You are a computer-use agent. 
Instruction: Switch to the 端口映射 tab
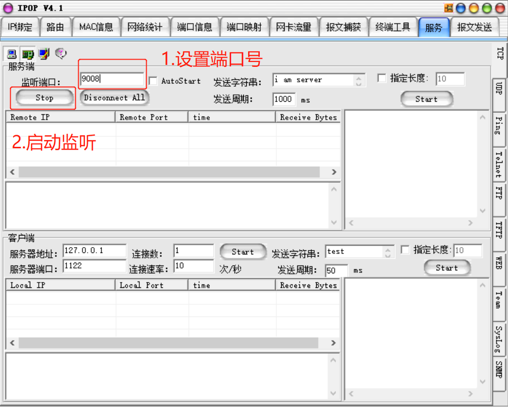click(244, 27)
